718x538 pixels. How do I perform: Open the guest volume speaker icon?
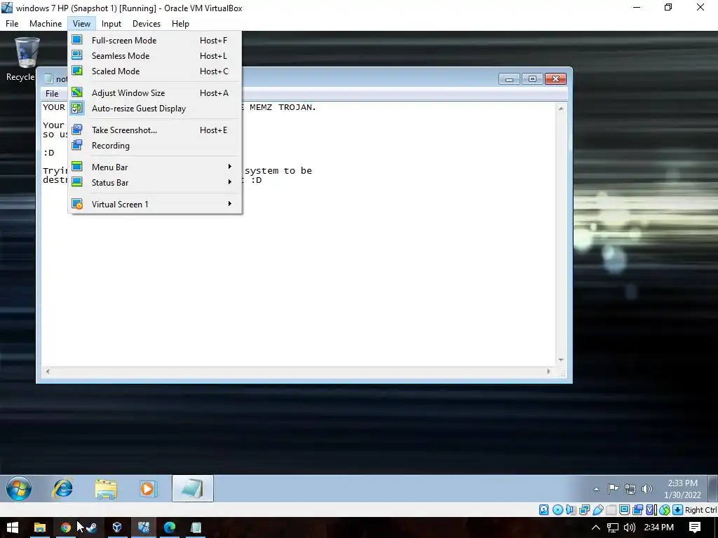point(647,489)
